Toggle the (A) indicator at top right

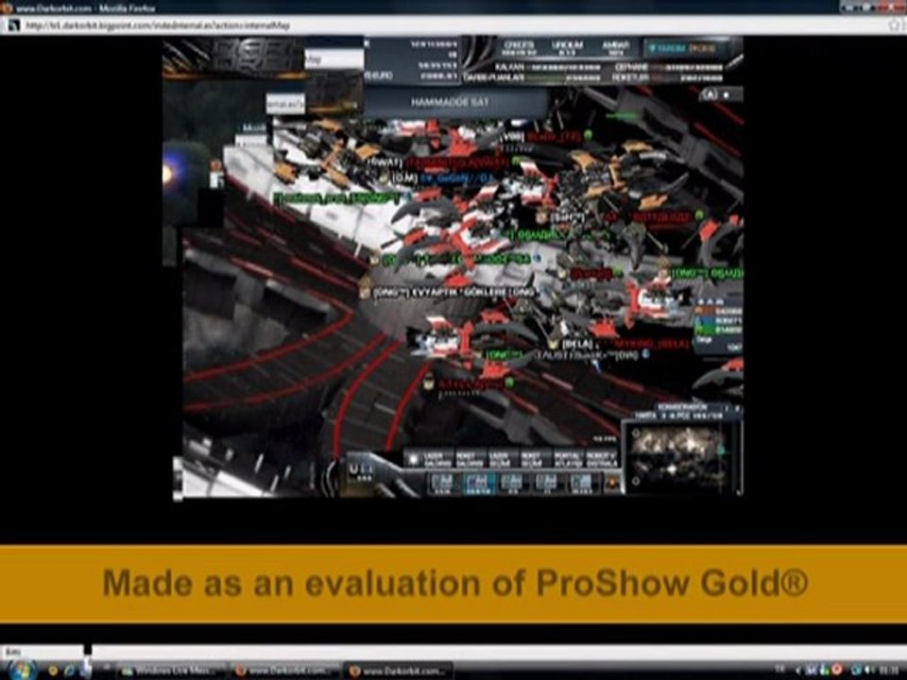[x=710, y=94]
